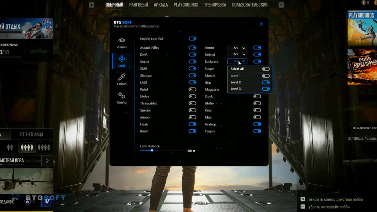377x212 pixels.
Task: Disable the Boost loot toggle
Action: [x=192, y=131]
